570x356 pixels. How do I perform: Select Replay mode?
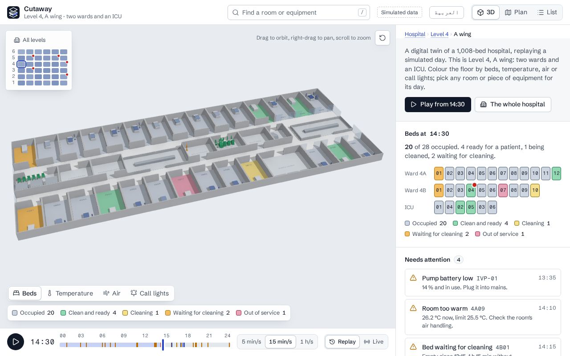(x=342, y=342)
